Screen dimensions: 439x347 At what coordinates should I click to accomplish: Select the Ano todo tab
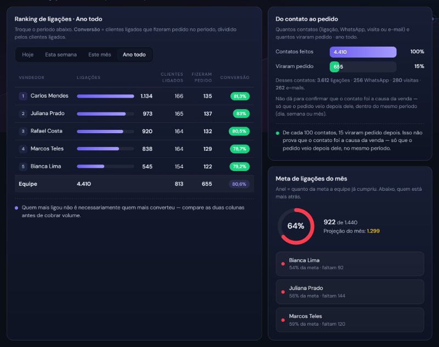[x=134, y=54]
